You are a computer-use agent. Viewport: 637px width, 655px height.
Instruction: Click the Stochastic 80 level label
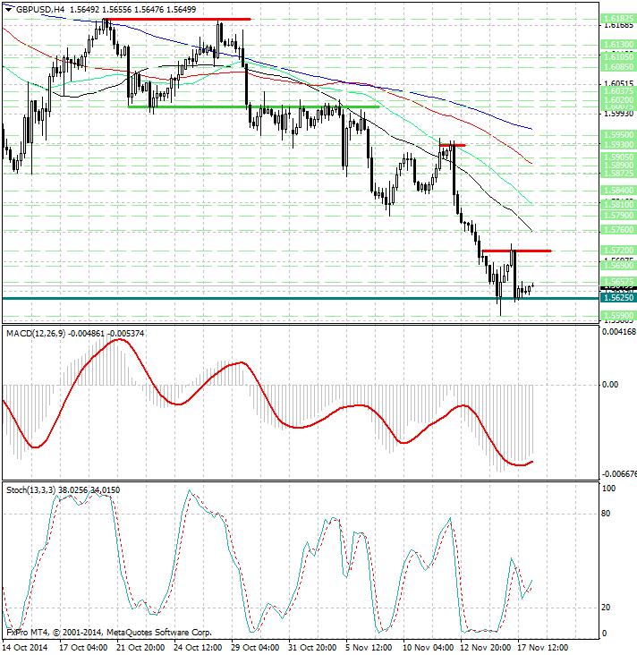pos(606,514)
